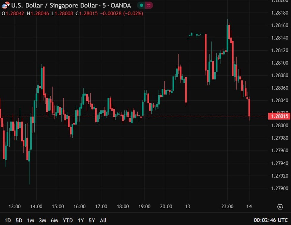
Task: Click the 16:00 time axis label
Action: point(80,207)
